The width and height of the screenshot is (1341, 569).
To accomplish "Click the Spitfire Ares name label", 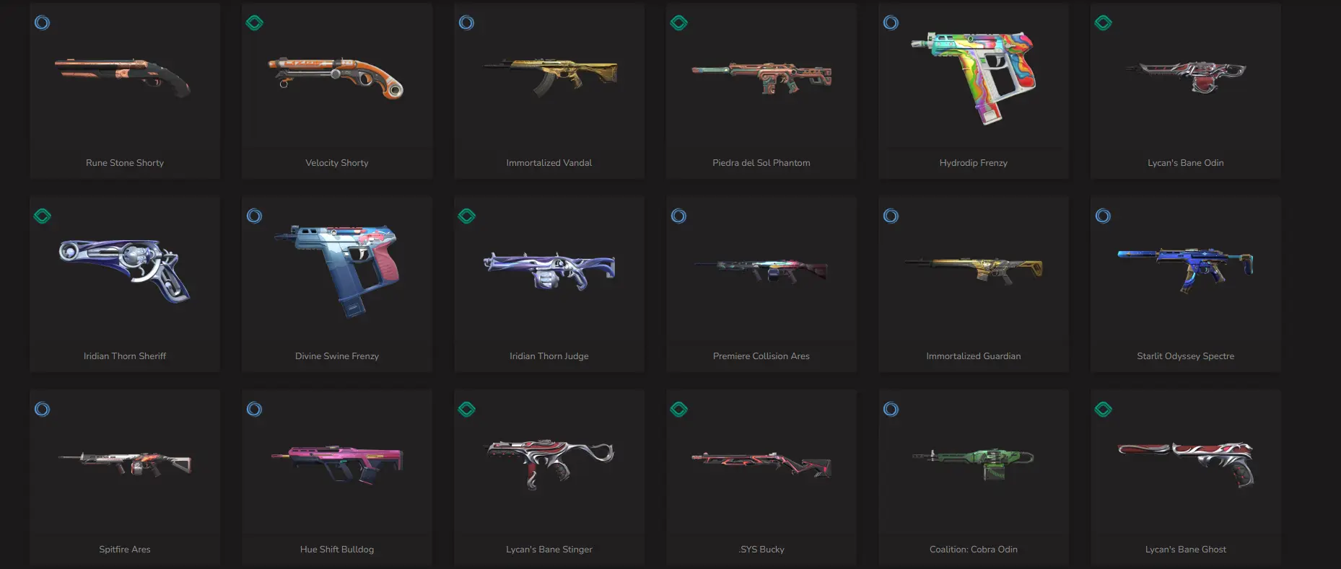I will (x=125, y=550).
